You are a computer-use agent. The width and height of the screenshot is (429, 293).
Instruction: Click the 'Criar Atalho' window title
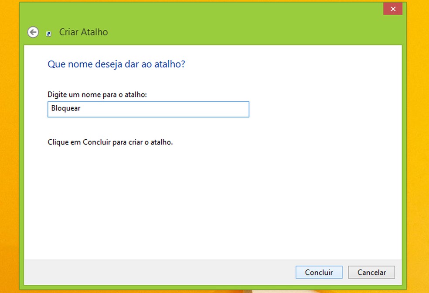pos(83,32)
